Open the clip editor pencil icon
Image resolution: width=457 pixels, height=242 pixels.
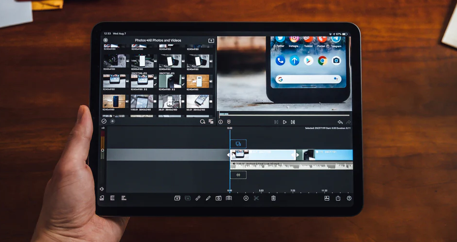pos(208,199)
